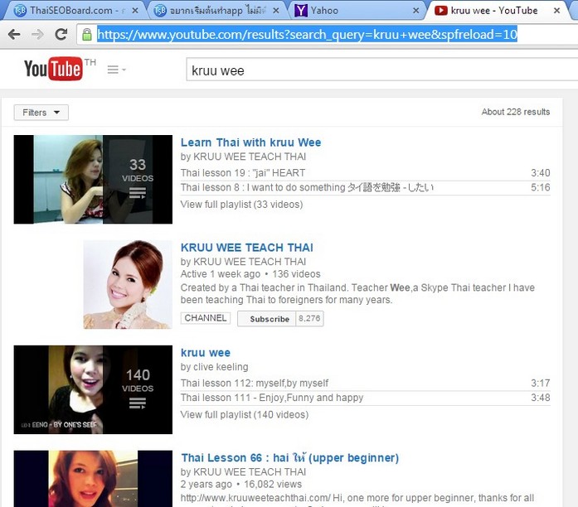
Task: Click Thai lesson 112: myself,by myself
Action: [x=255, y=383]
